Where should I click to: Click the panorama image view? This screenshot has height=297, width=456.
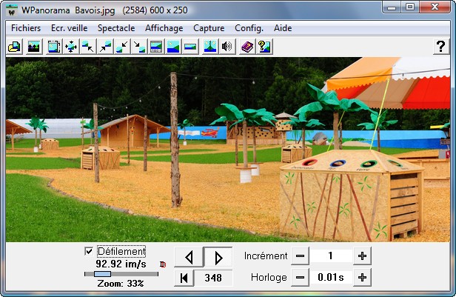[x=228, y=150]
